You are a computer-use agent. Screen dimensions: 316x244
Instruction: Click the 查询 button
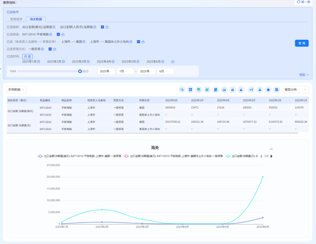(x=301, y=43)
